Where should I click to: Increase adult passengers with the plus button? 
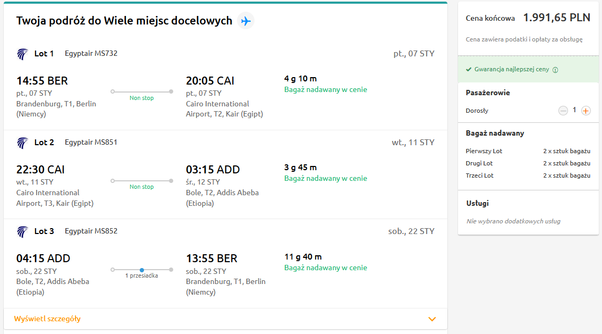[x=586, y=111]
